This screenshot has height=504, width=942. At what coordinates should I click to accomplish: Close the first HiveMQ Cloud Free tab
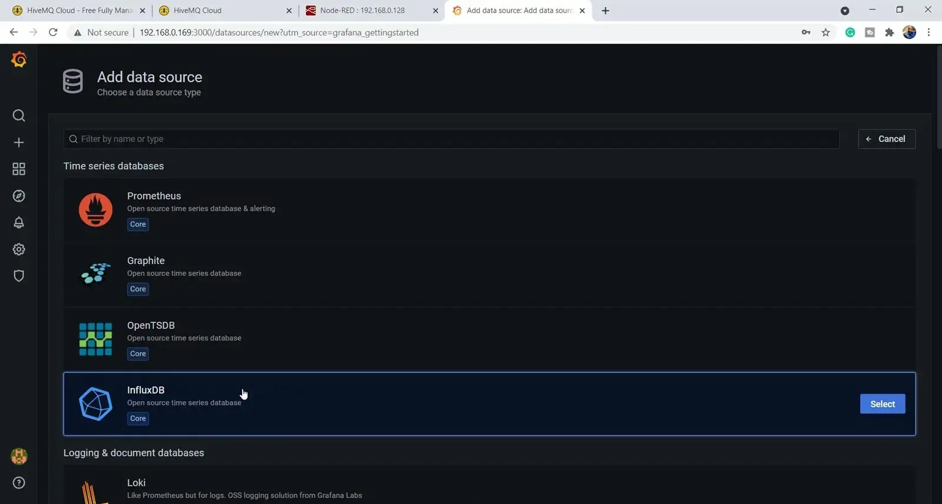coord(142,11)
